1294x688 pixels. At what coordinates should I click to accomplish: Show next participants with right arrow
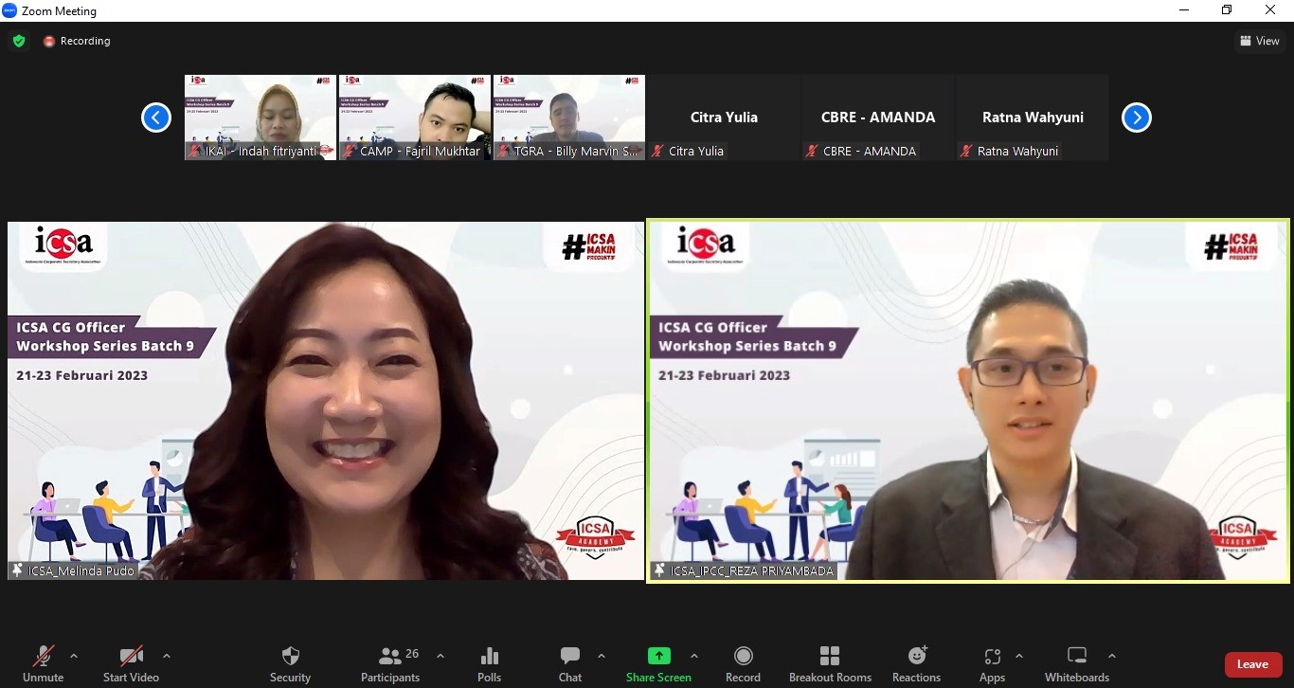pos(1136,118)
